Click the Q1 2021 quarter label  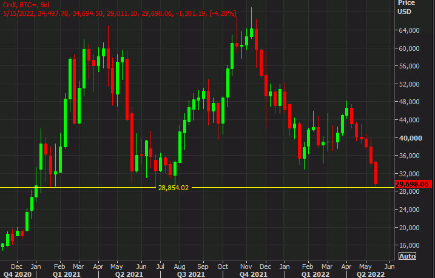point(67,274)
